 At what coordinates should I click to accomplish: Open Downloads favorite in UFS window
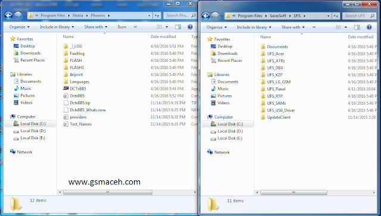point(227,53)
